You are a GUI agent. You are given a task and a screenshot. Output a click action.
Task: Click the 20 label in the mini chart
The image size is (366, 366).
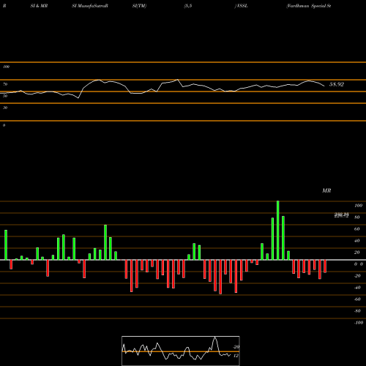[236, 347]
